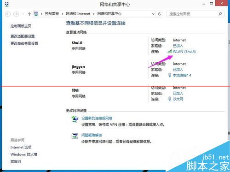Go up one folder level arrow
This screenshot has height=172, width=230.
tap(29, 14)
